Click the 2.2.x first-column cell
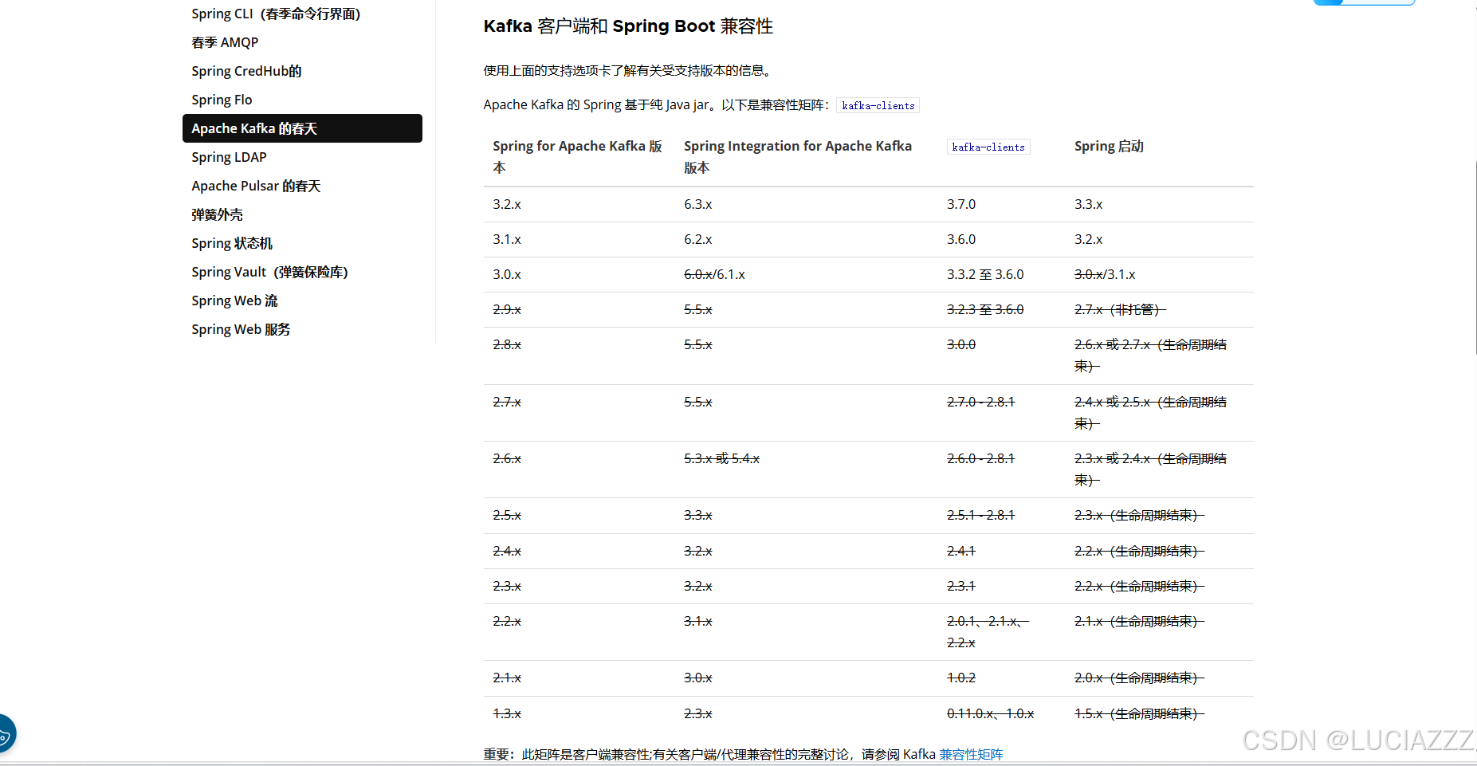The width and height of the screenshot is (1477, 766). click(507, 621)
